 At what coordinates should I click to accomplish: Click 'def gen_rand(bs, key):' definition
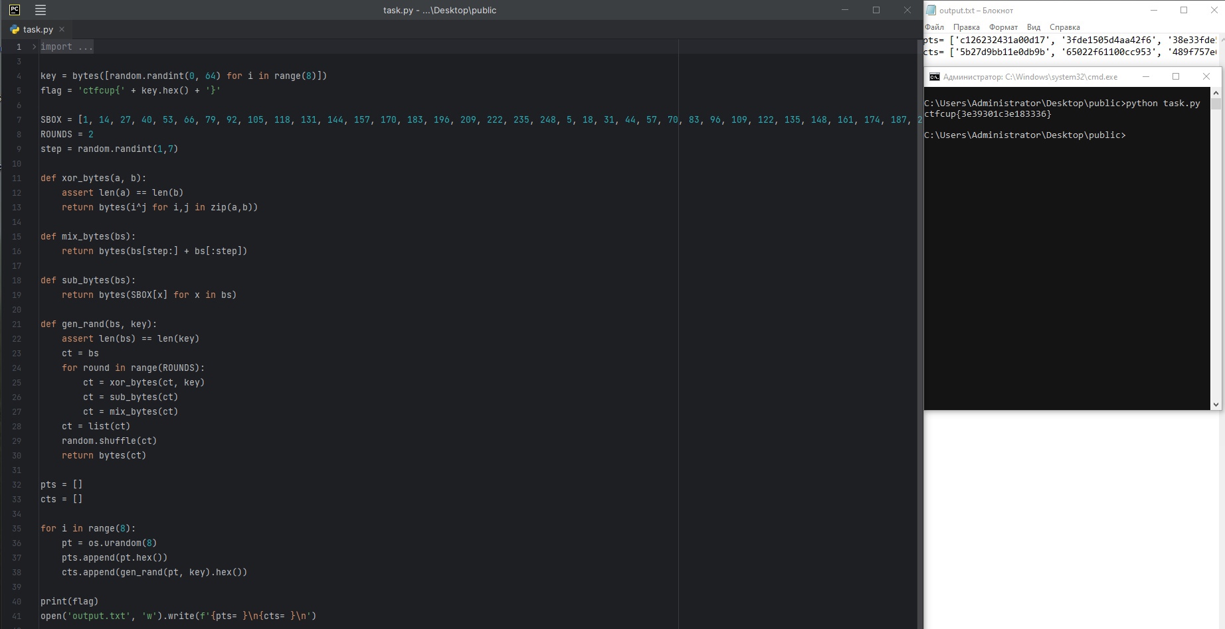point(98,324)
